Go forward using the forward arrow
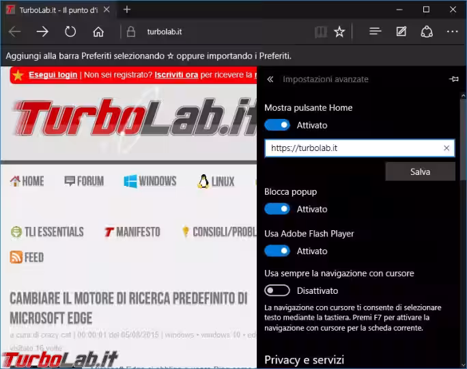Image resolution: width=467 pixels, height=369 pixels. 42,31
